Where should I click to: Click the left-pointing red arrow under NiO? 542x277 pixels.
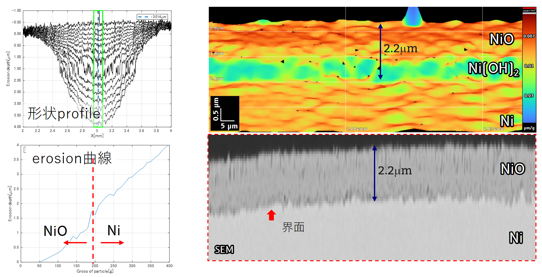click(x=75, y=243)
